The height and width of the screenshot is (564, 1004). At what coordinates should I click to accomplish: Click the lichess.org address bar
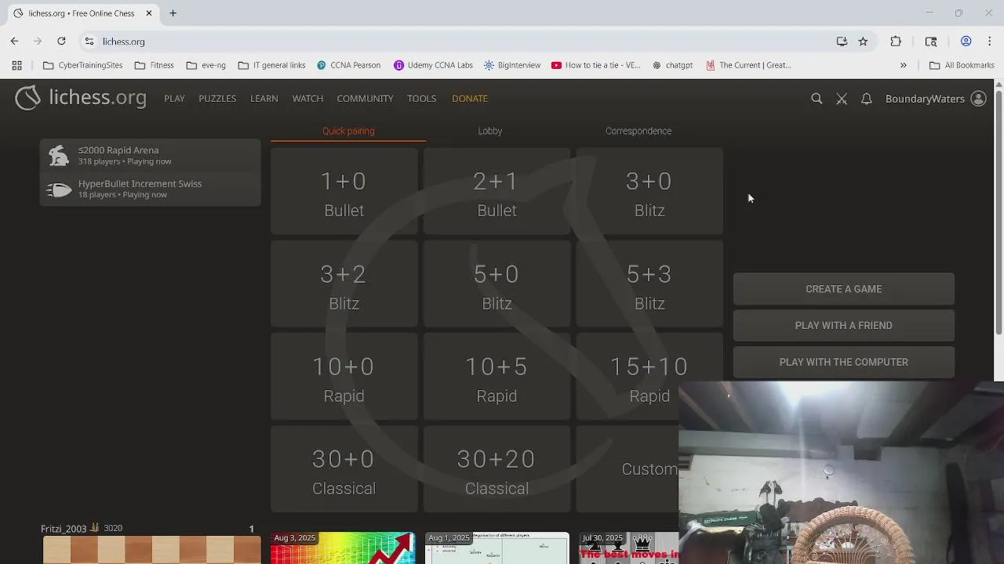click(463, 42)
